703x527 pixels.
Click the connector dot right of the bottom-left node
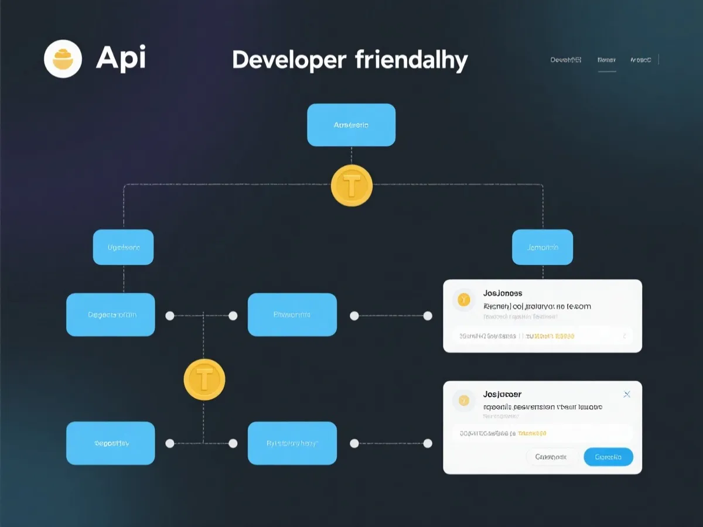click(170, 443)
